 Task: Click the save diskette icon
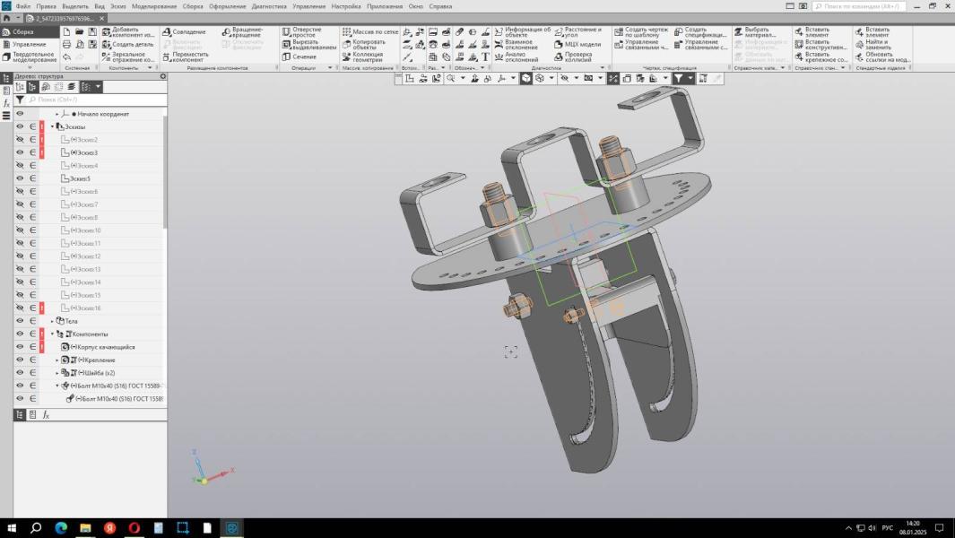tap(92, 31)
